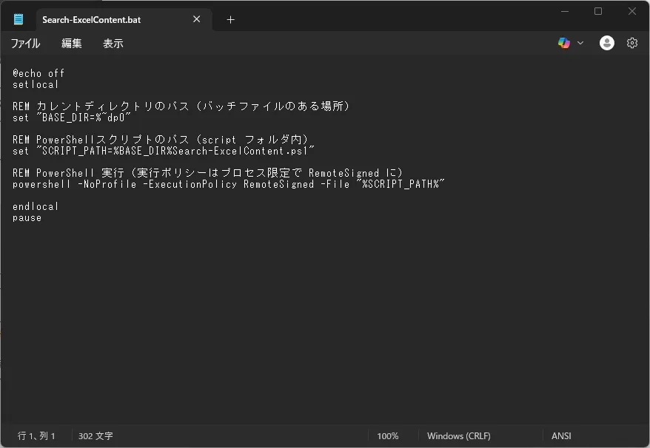Click the Windows (CRLF) line ending indicator

click(458, 435)
